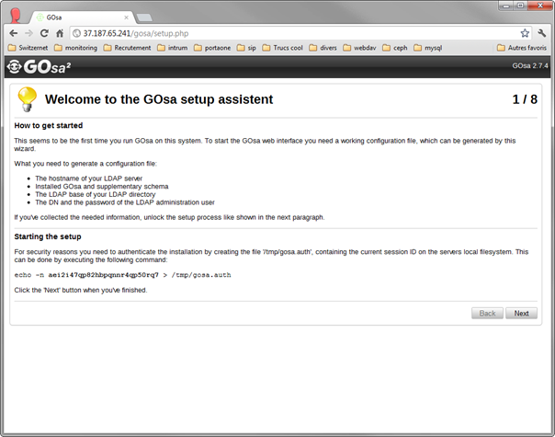Reload the page with the refresh icon

click(44, 33)
